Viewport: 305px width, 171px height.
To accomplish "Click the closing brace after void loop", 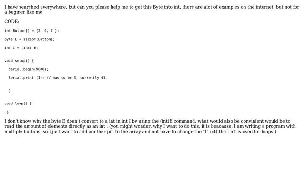I will (x=8, y=112).
